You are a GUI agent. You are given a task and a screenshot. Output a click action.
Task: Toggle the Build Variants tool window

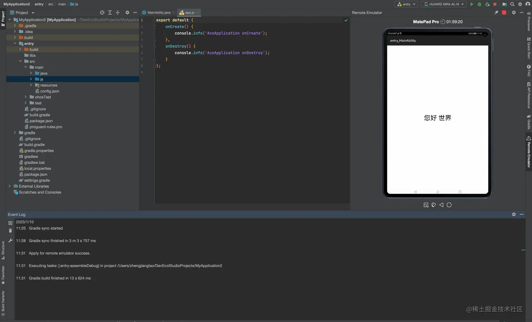[x=3, y=303]
